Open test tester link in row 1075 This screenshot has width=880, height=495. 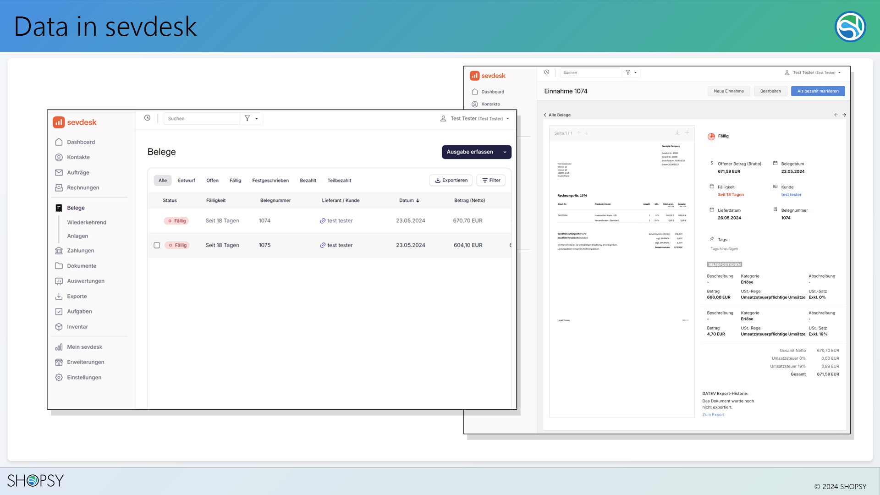[336, 245]
